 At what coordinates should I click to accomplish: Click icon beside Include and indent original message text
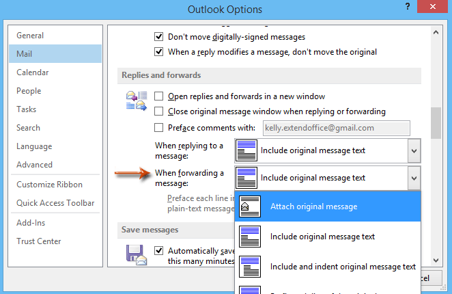(x=251, y=267)
